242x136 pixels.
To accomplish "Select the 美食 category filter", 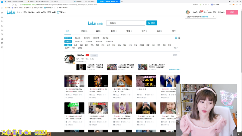I will (136, 45).
